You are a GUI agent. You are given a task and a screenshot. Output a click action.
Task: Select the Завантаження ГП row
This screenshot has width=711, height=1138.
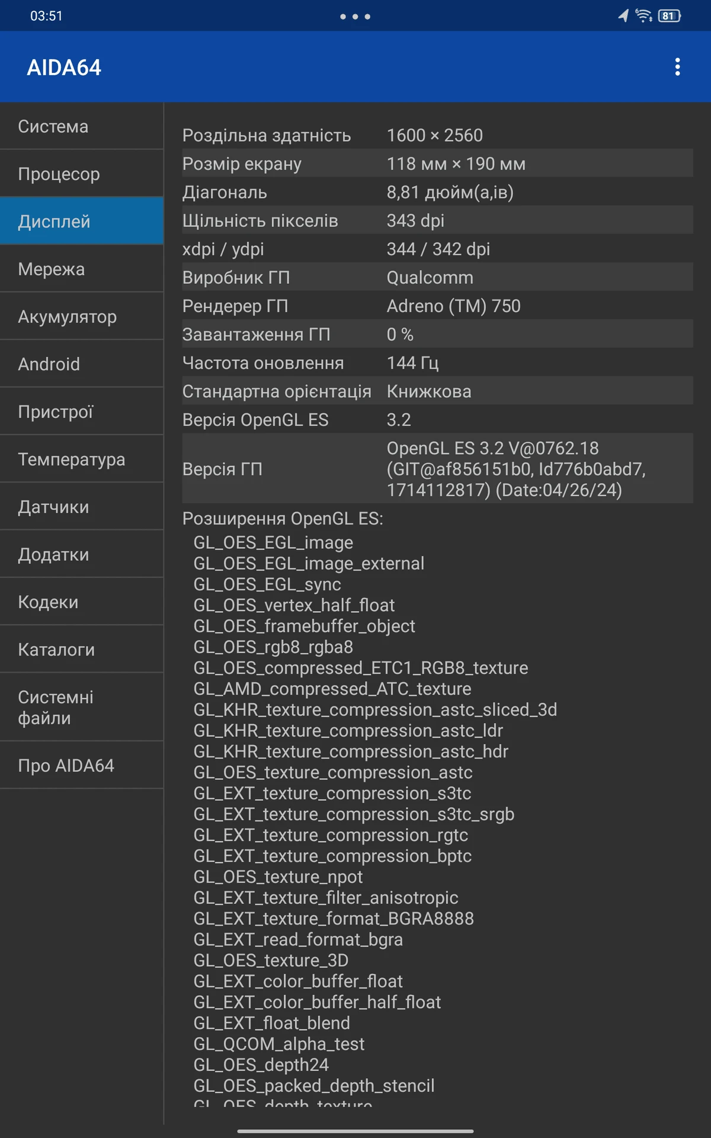(x=437, y=334)
